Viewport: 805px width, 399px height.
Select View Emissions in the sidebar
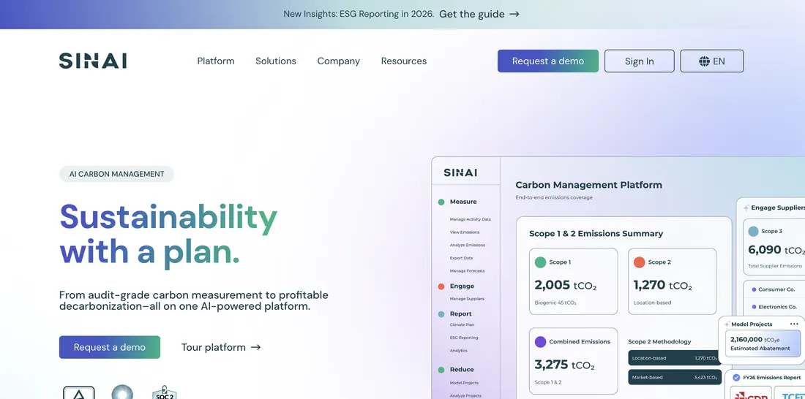(465, 232)
